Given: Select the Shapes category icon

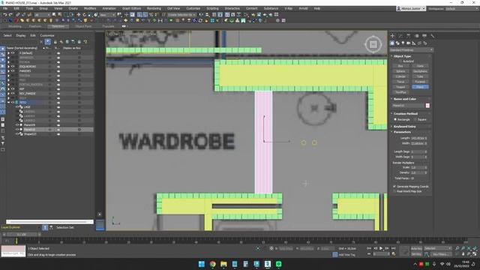Looking at the screenshot, I should pyautogui.click(x=397, y=43).
